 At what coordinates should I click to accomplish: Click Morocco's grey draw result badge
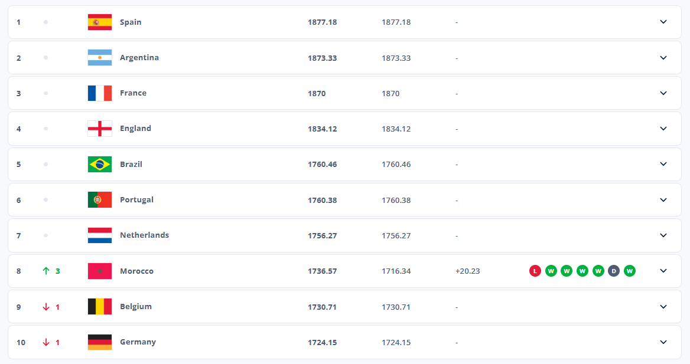point(614,271)
